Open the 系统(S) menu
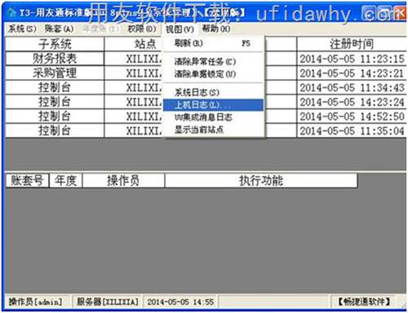 click(x=22, y=29)
